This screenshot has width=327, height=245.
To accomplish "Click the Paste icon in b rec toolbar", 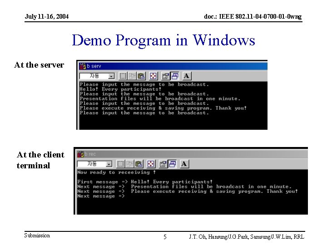I will (139, 164).
